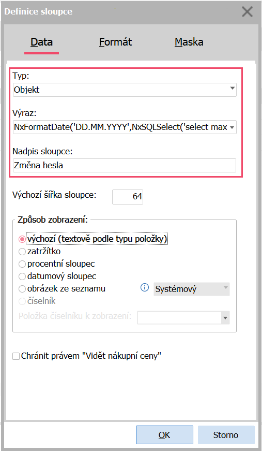Screen dimensions: 262x452
Task: Click inside the Výraz NxFormatDate expression text
Action: pos(121,127)
